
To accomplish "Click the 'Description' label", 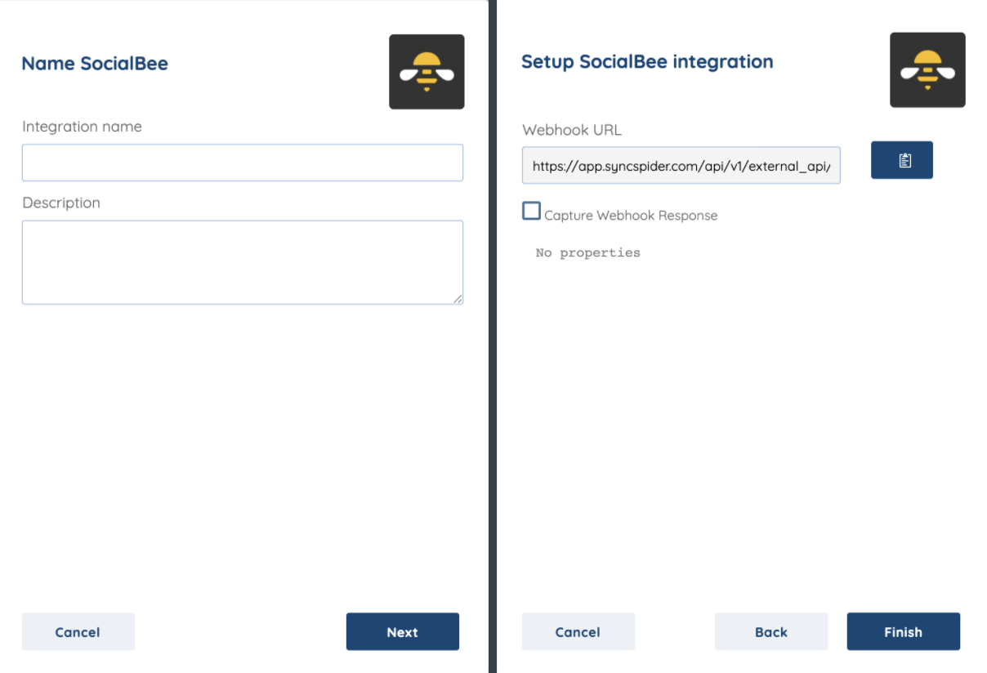I will click(61, 203).
